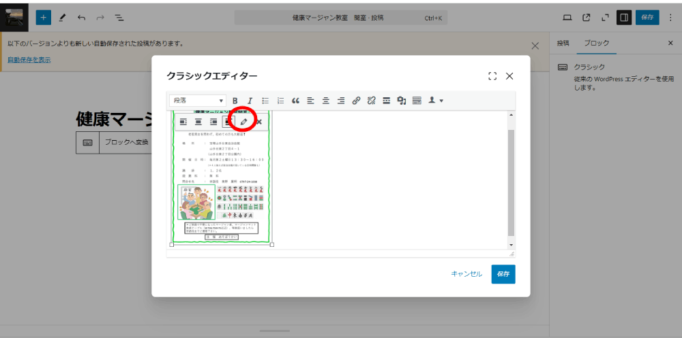Apply italic formatting

point(250,101)
